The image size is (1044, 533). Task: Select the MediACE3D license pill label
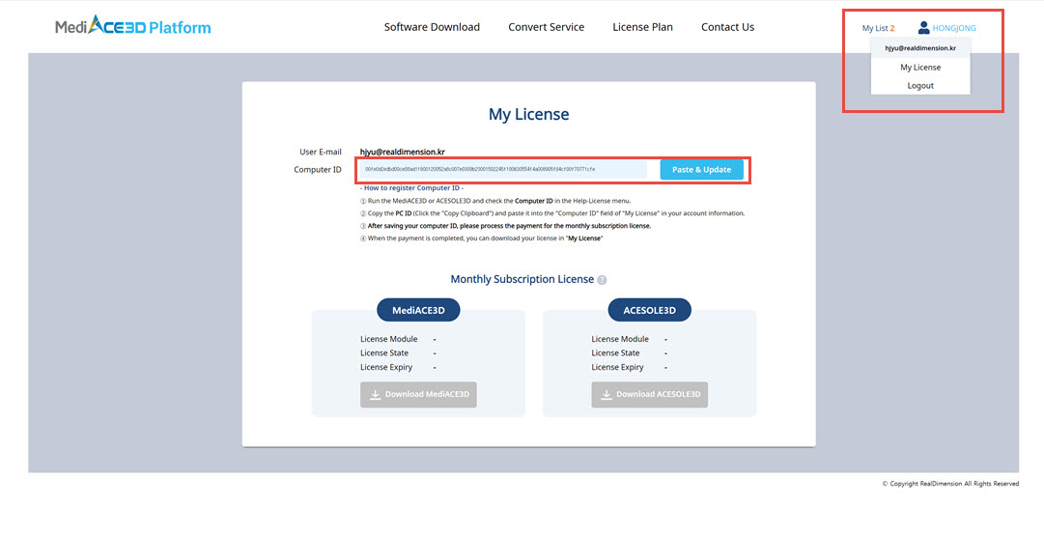(418, 310)
